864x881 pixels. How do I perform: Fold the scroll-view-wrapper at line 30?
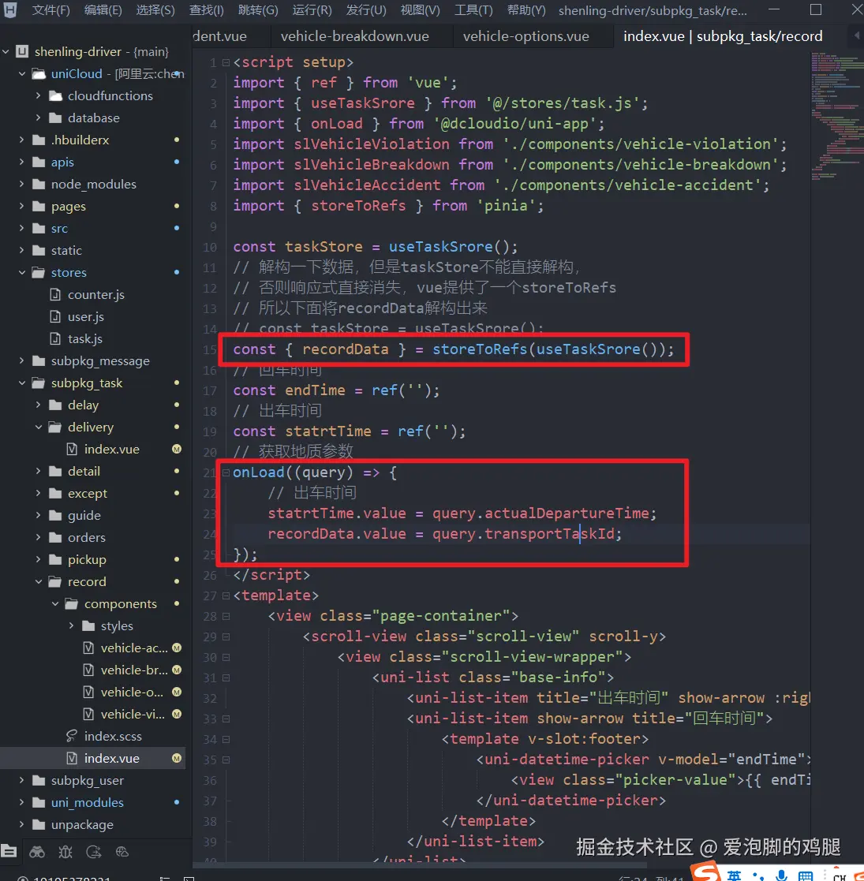pyautogui.click(x=226, y=657)
